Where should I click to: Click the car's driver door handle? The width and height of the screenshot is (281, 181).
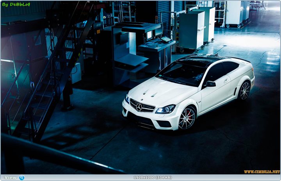226,81
